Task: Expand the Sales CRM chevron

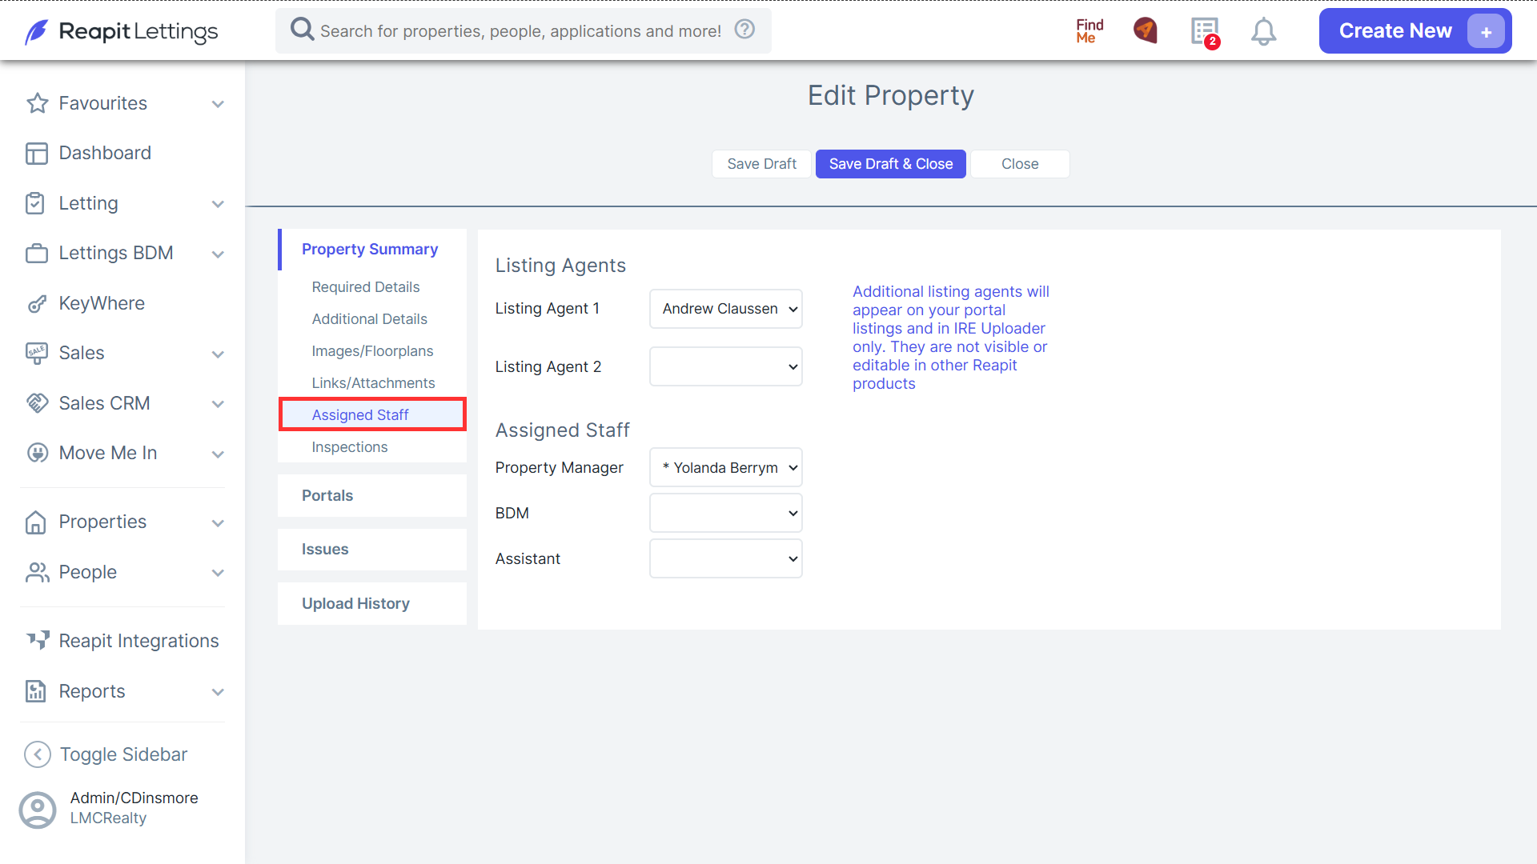Action: pyautogui.click(x=218, y=404)
